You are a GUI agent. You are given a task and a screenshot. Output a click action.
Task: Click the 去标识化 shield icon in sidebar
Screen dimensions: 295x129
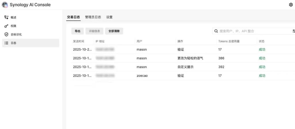point(6,35)
